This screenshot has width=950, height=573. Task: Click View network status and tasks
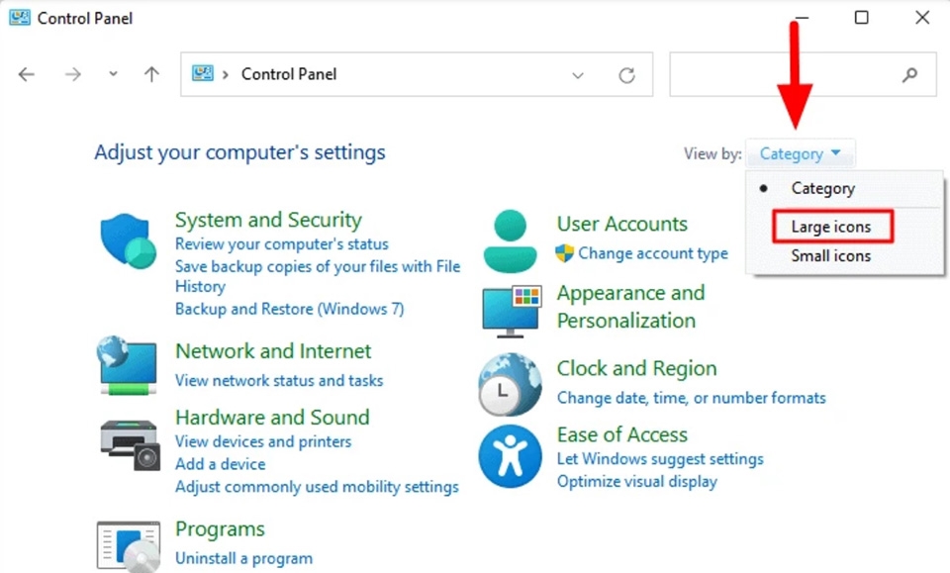pyautogui.click(x=279, y=380)
